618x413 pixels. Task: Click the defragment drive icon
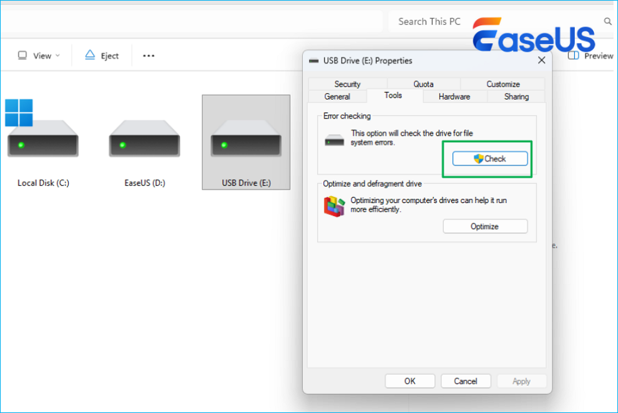334,206
